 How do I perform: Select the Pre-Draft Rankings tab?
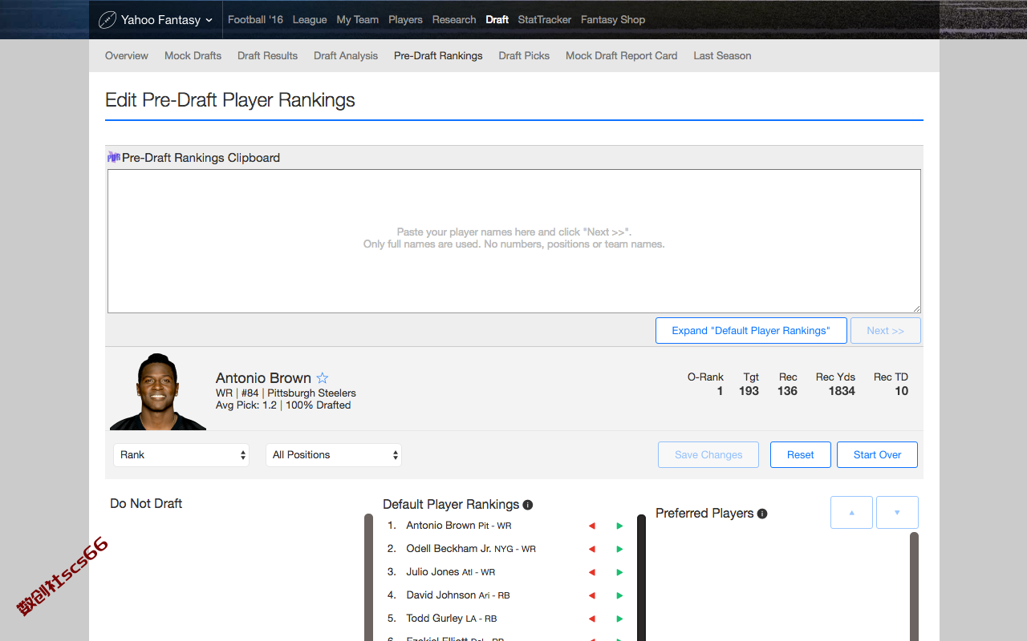click(x=438, y=55)
